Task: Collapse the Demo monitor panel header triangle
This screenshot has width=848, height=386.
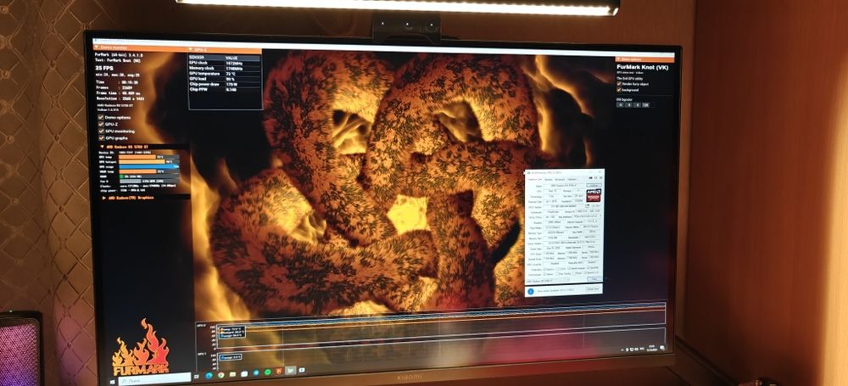Action: (97, 48)
